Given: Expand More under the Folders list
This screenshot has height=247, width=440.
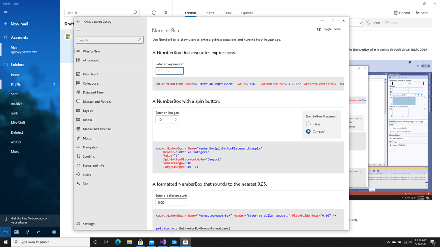Looking at the screenshot, I should [14, 151].
